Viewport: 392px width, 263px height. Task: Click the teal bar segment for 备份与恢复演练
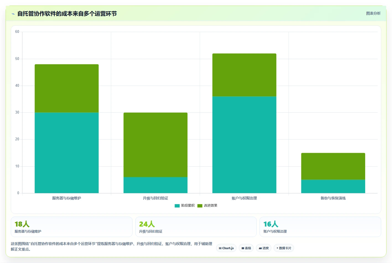333,186
